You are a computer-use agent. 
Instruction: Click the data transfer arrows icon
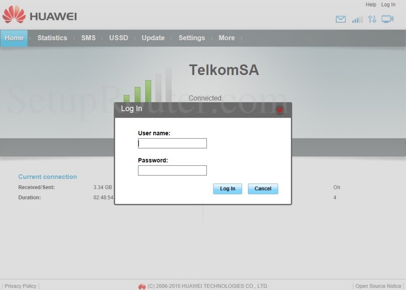(372, 19)
